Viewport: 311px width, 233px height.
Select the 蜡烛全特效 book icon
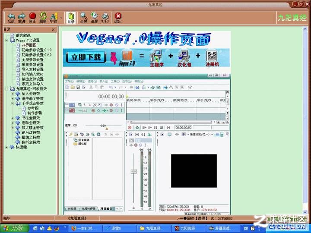[18, 137]
